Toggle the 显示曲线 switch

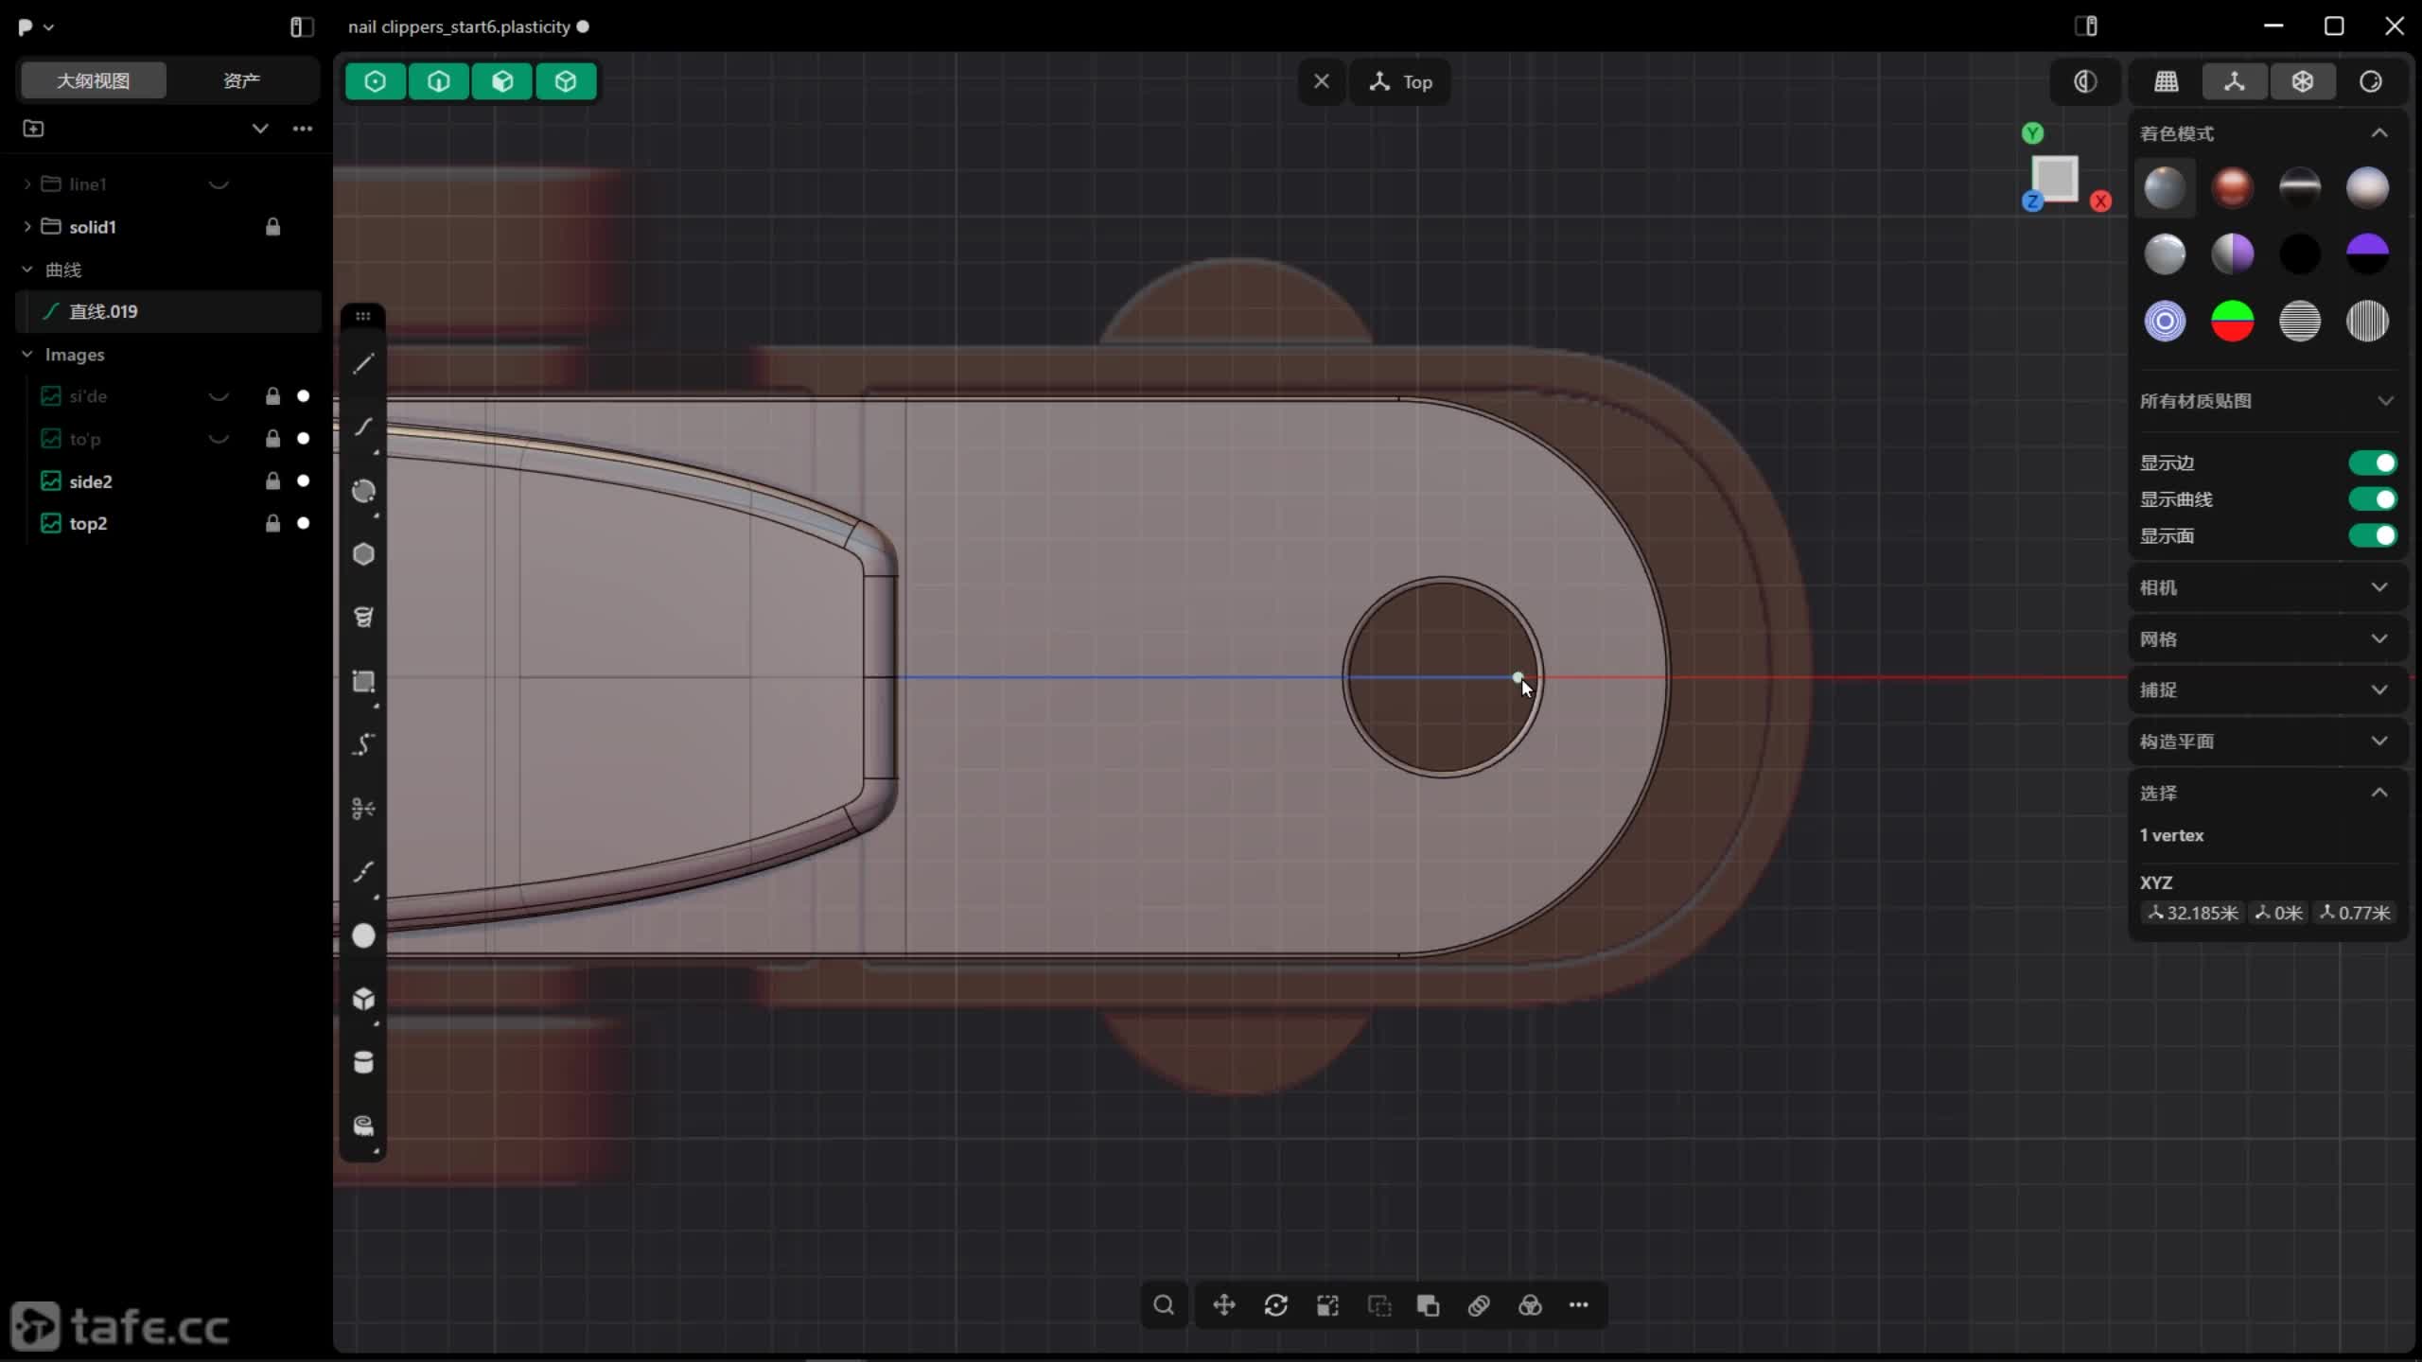pyautogui.click(x=2373, y=499)
